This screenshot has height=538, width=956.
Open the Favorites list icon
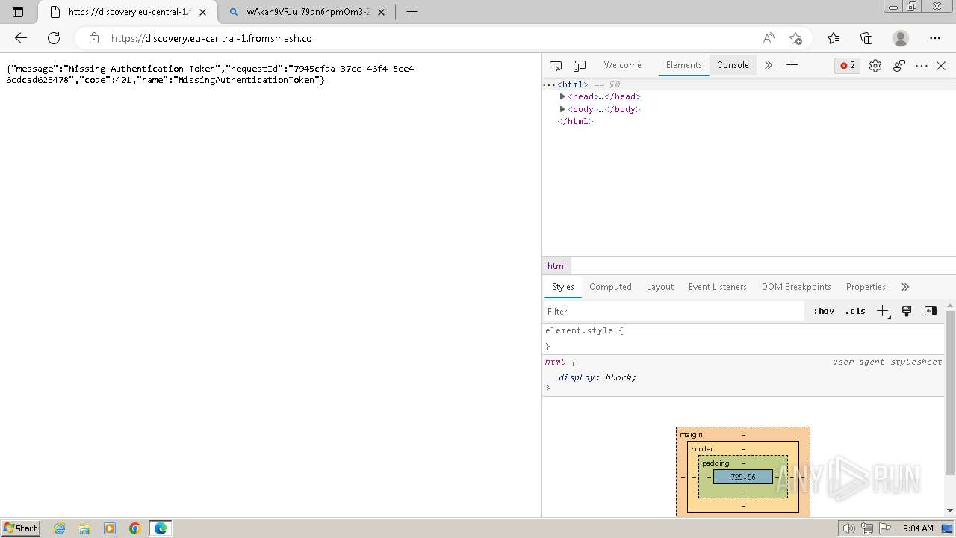834,38
